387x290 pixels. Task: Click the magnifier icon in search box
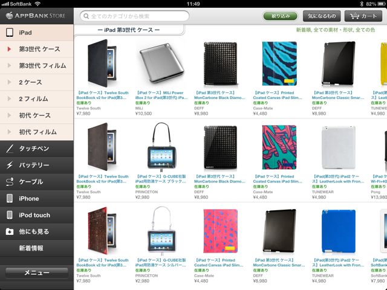(x=86, y=16)
